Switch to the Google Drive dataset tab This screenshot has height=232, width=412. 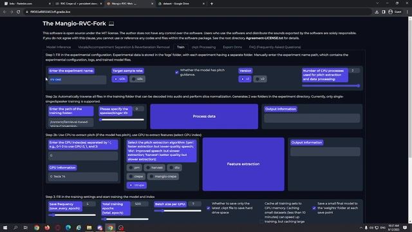point(181,4)
